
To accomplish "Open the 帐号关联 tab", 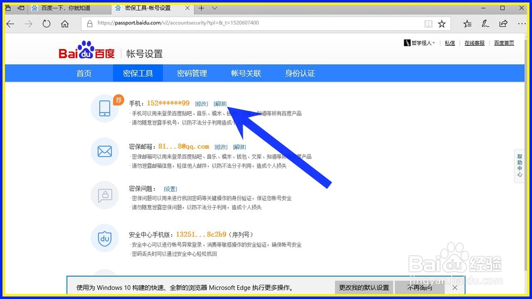I will pyautogui.click(x=246, y=73).
